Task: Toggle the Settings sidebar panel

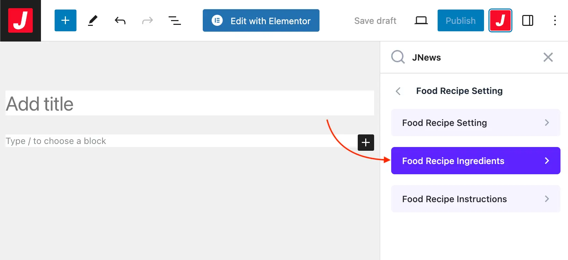Action: pos(527,21)
